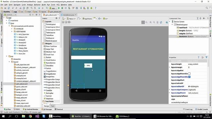Open the Event Log
This screenshot has height=119, width=212.
[x=188, y=109]
